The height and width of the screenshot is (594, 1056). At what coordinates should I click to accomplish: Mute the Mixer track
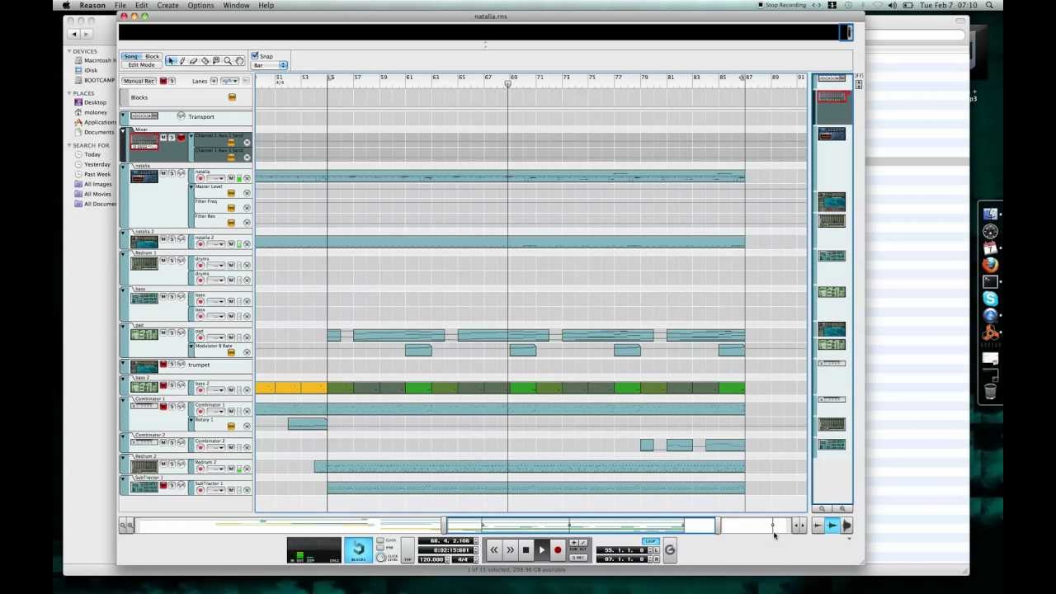163,137
